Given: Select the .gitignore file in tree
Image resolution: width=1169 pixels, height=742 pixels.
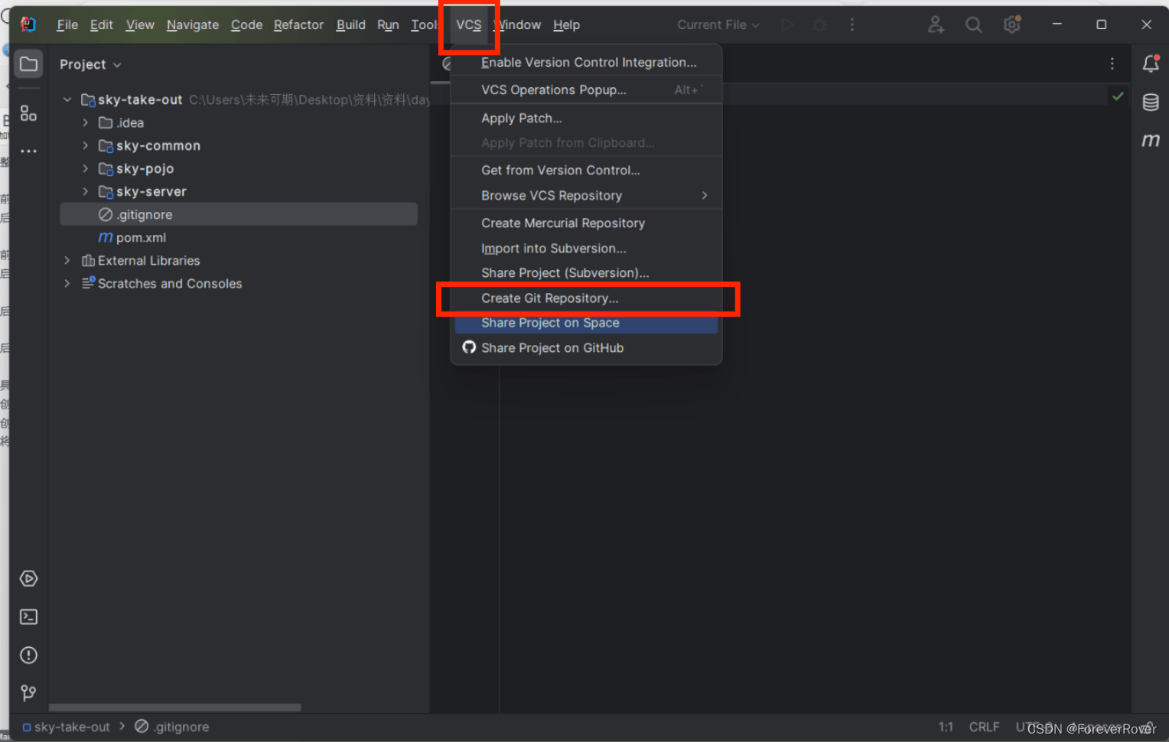Looking at the screenshot, I should point(239,214).
